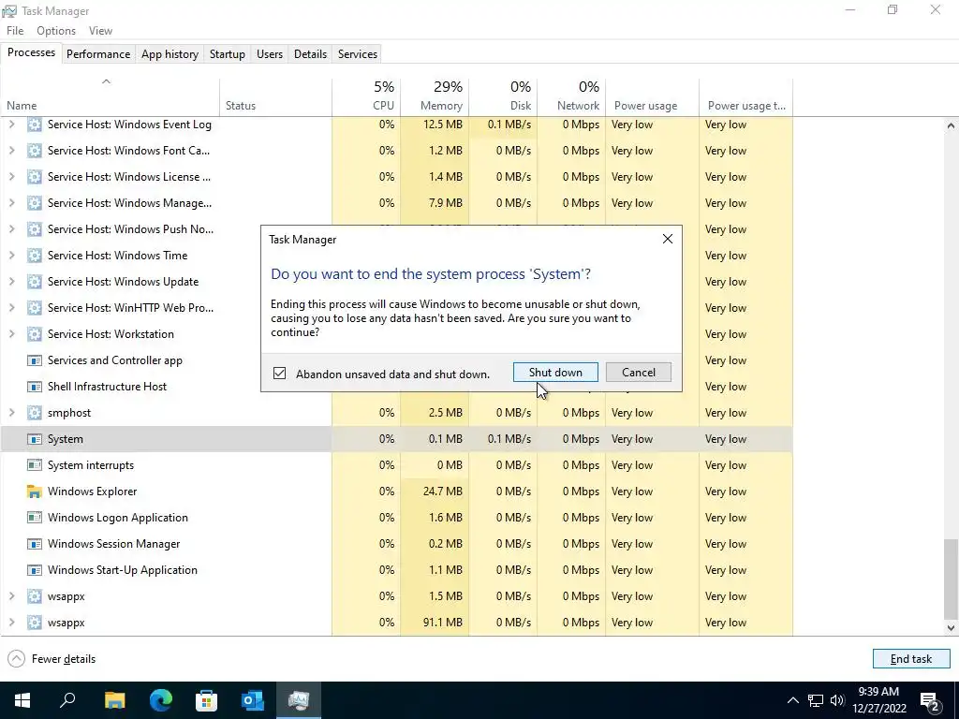Click the End task button

click(x=911, y=659)
